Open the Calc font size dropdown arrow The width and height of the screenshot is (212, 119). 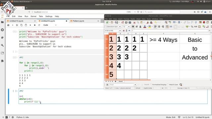point(129,27)
